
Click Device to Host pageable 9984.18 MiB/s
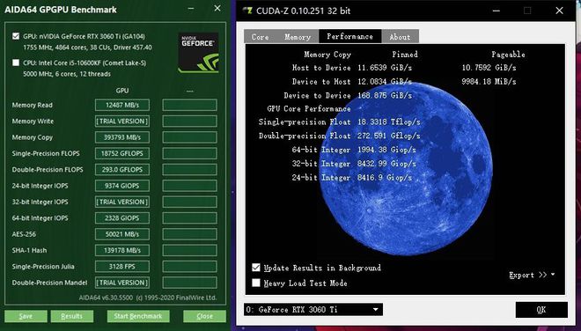489,82
